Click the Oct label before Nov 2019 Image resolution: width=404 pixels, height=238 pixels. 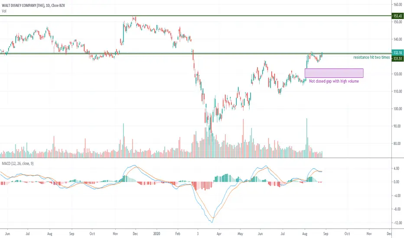tap(92, 234)
